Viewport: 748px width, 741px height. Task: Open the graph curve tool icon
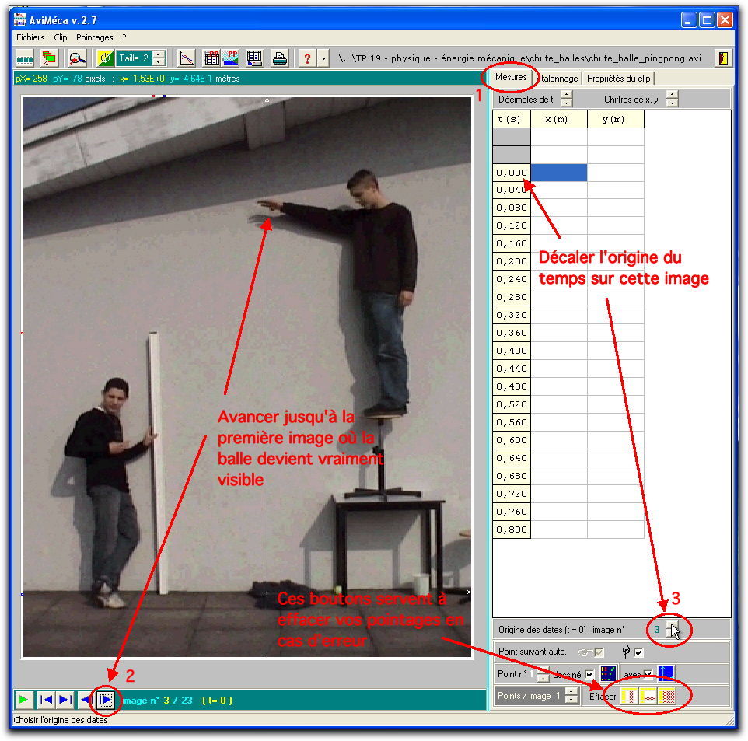[186, 58]
